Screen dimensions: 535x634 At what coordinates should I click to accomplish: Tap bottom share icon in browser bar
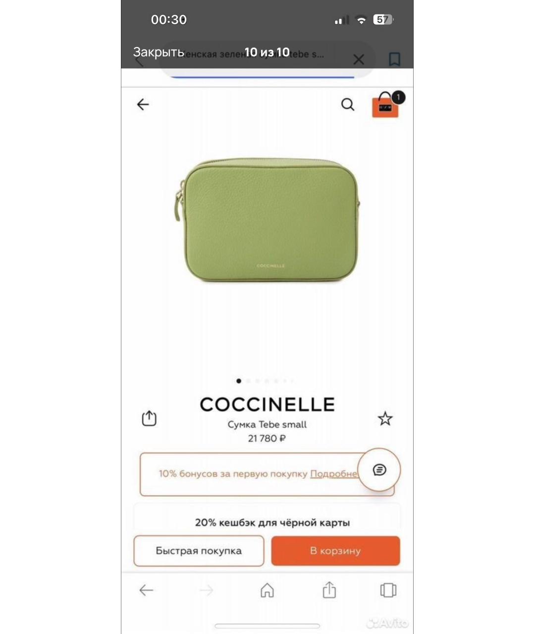329,590
